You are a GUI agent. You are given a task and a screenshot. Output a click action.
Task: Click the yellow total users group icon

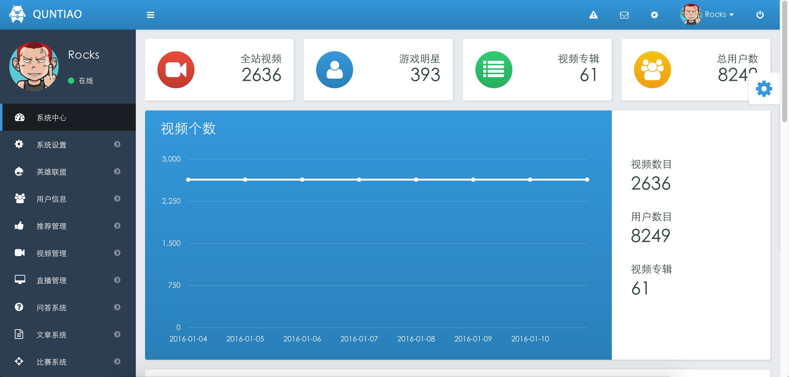click(652, 70)
